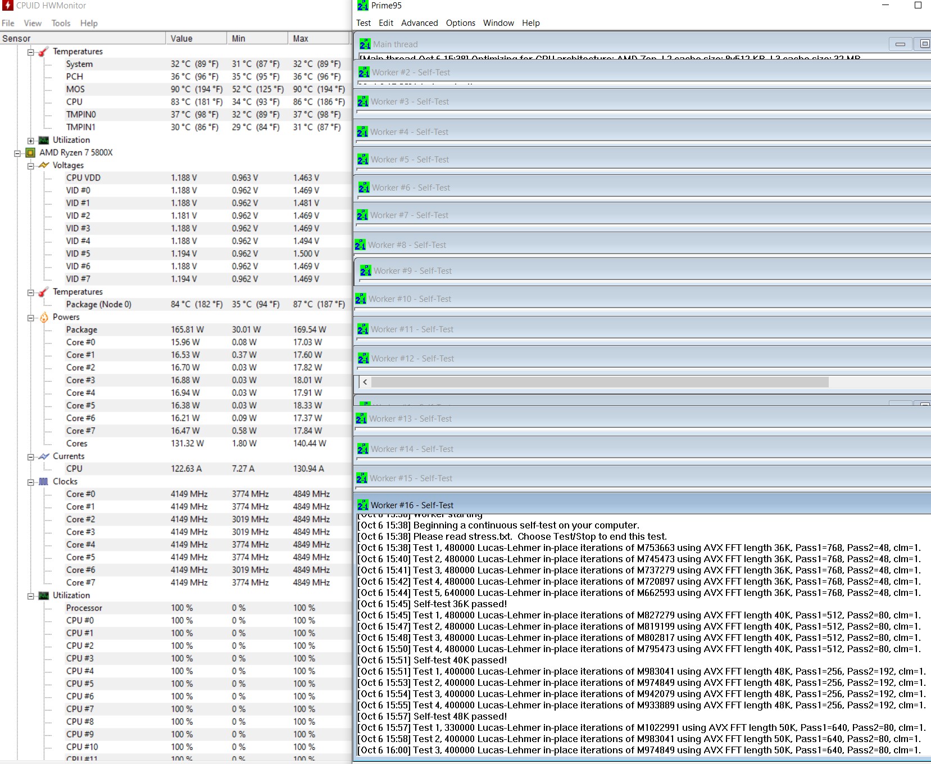Minimize the Main thread child window

900,44
